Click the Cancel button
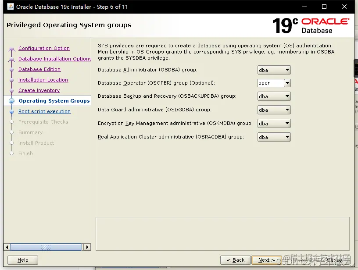 click(x=335, y=260)
